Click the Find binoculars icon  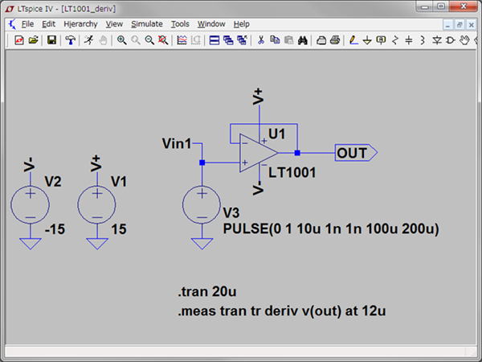[303, 39]
